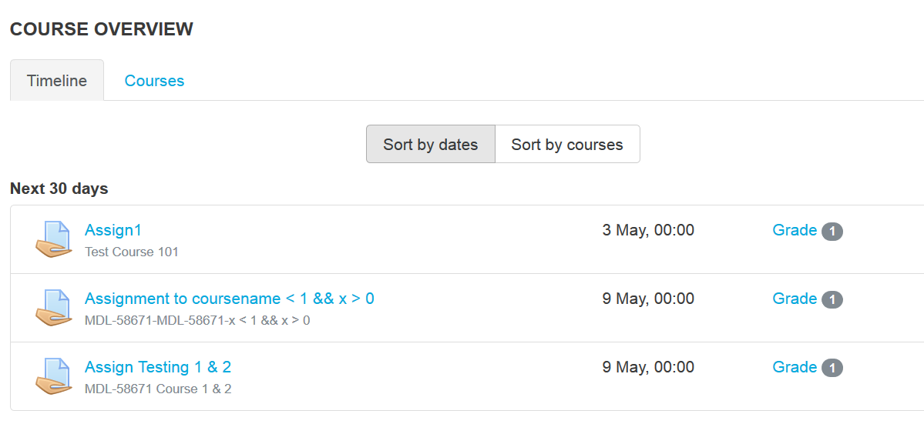924x424 pixels.
Task: Click Grade for Assign Testing 1 & 2
Action: [x=795, y=367]
